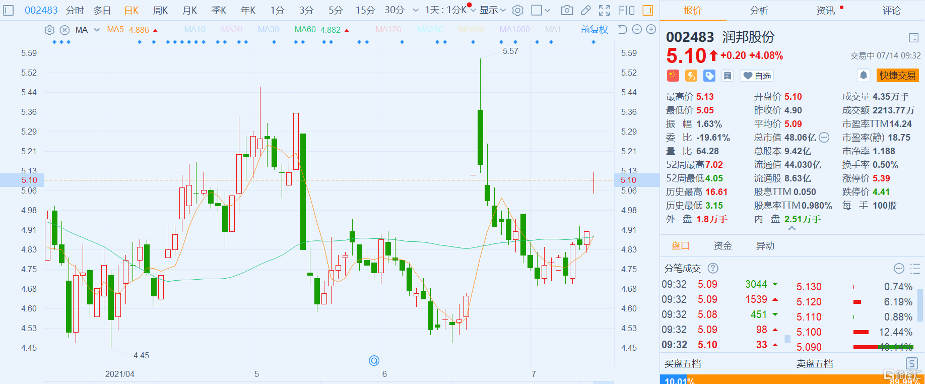Open the 评论 comments tab
The height and width of the screenshot is (384, 925).
[x=891, y=10]
